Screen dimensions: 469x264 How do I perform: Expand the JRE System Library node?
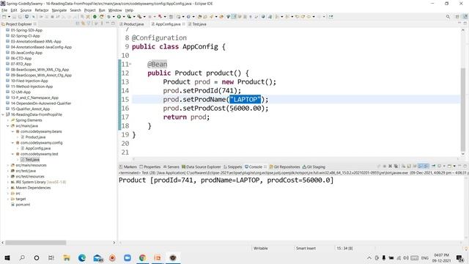[8, 182]
